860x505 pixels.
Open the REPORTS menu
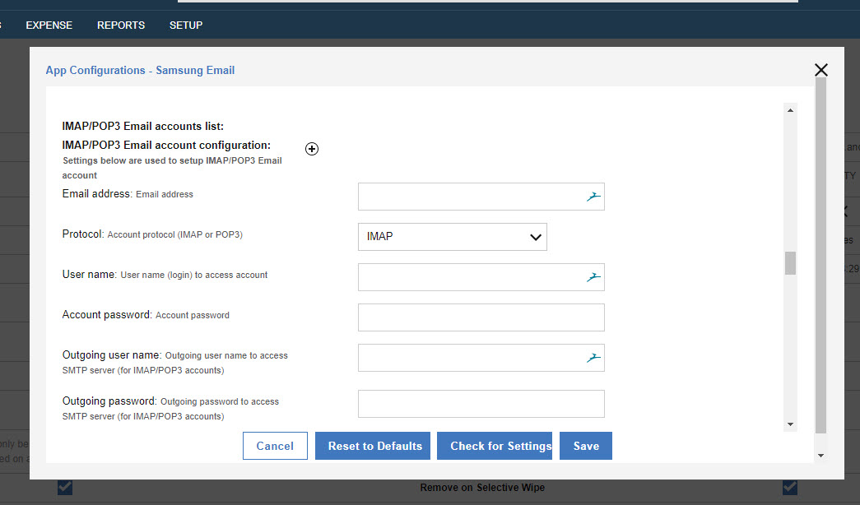120,25
